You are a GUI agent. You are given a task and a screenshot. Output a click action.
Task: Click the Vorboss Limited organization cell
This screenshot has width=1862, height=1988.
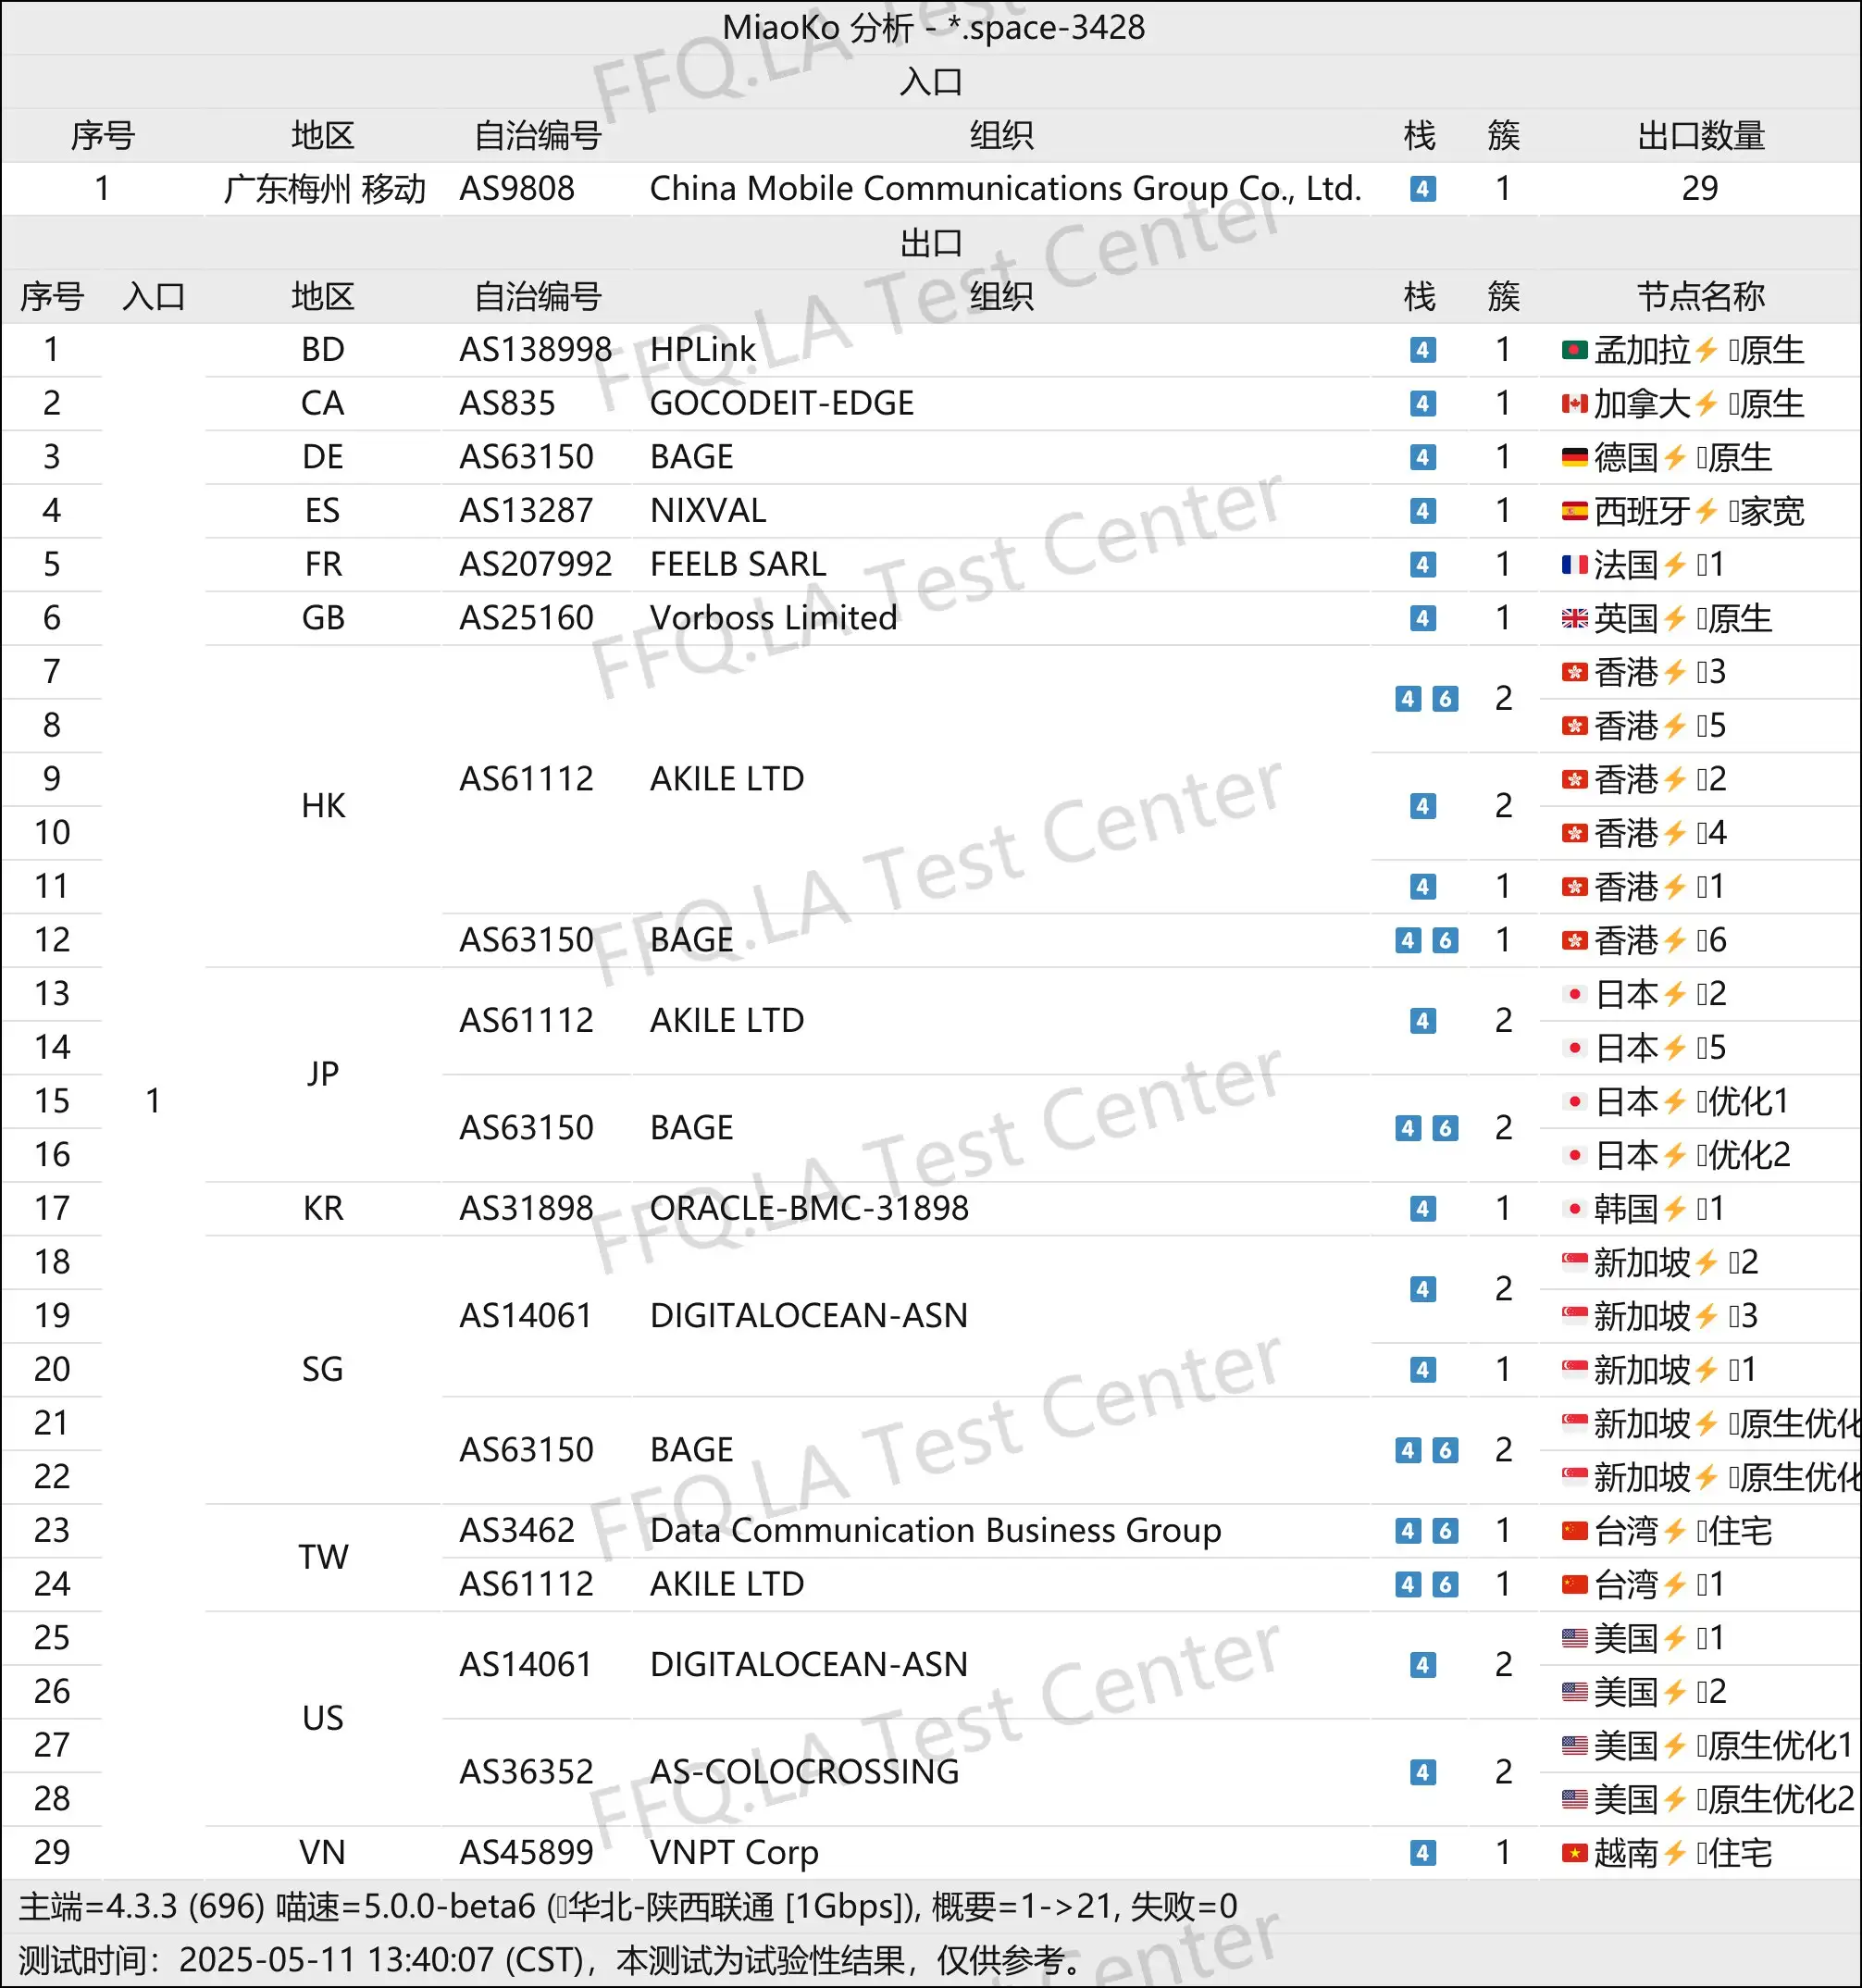pos(774,618)
